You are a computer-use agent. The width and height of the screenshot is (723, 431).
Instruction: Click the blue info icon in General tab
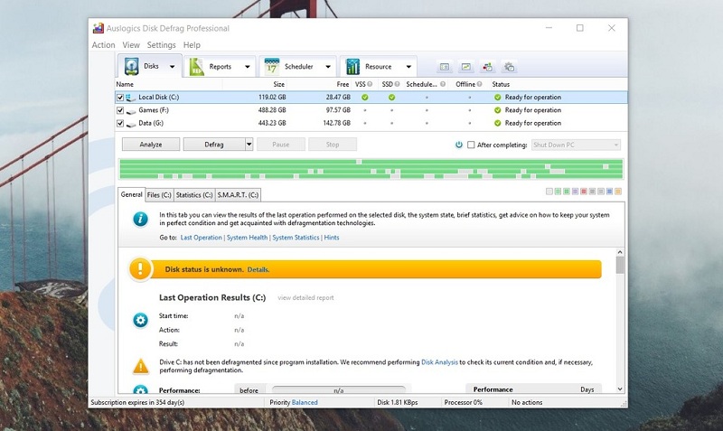pyautogui.click(x=140, y=219)
